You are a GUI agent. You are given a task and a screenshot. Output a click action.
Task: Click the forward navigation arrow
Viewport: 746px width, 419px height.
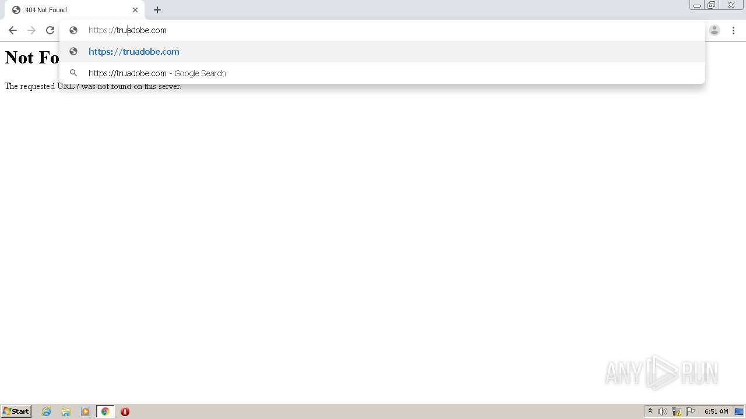[x=31, y=30]
